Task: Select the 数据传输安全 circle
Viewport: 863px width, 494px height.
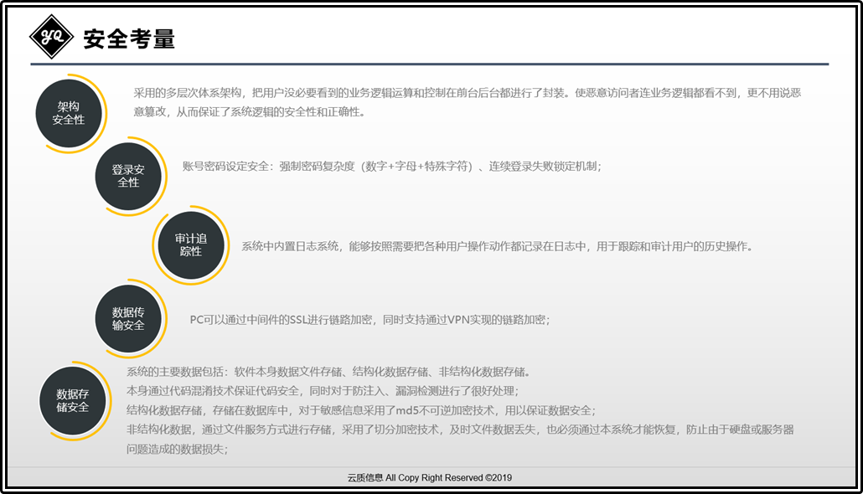Action: click(x=128, y=318)
